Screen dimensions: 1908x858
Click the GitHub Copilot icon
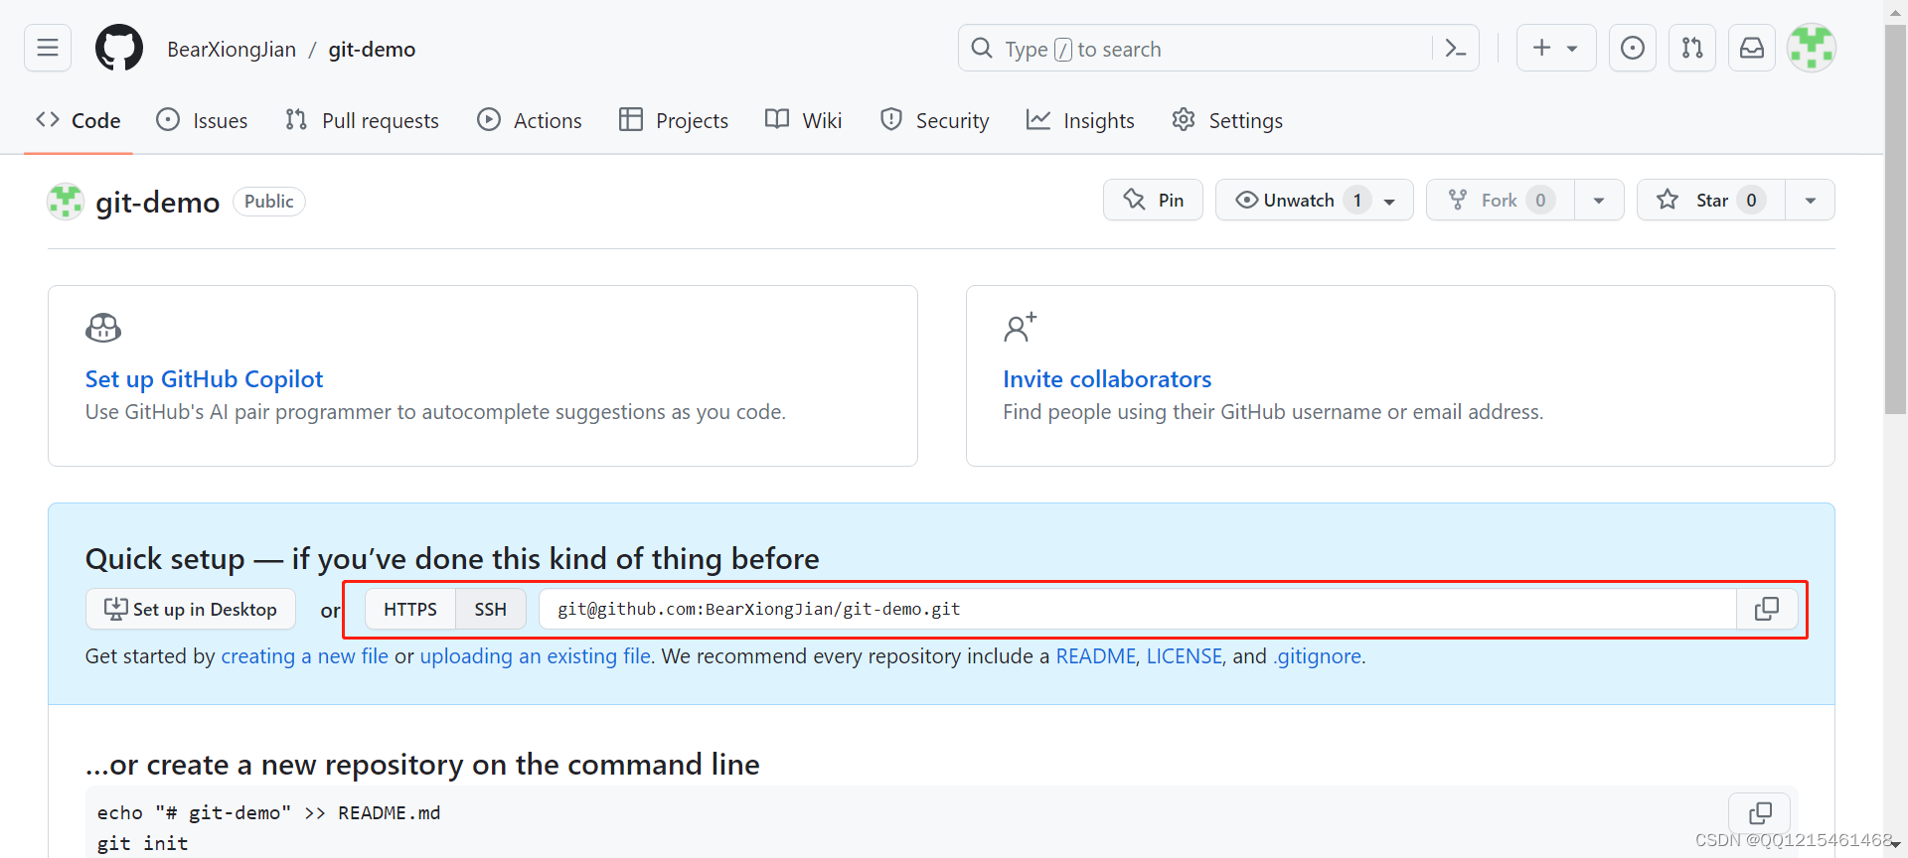(x=103, y=328)
